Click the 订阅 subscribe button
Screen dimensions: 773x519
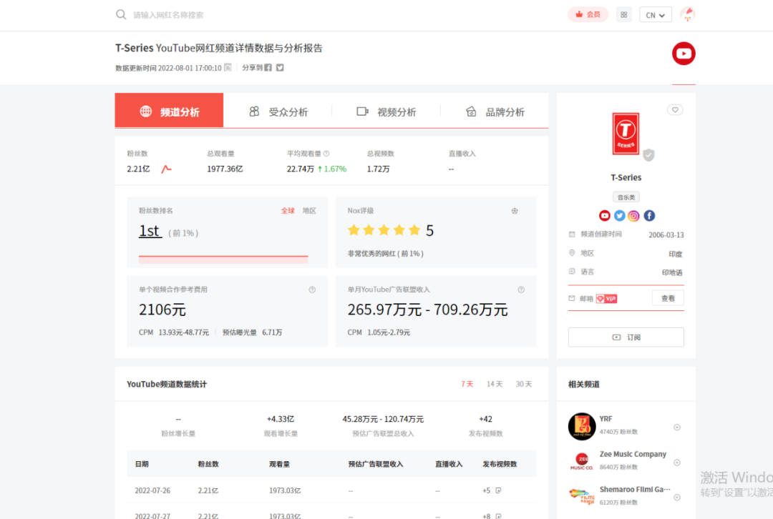point(626,337)
